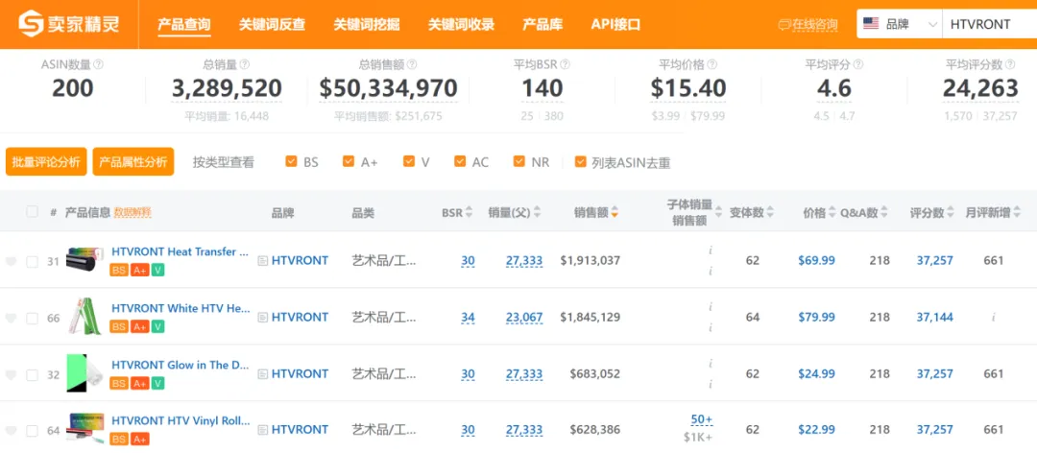Open HTVRONT Heat Transfer product link
The width and height of the screenshot is (1037, 453).
coord(181,251)
